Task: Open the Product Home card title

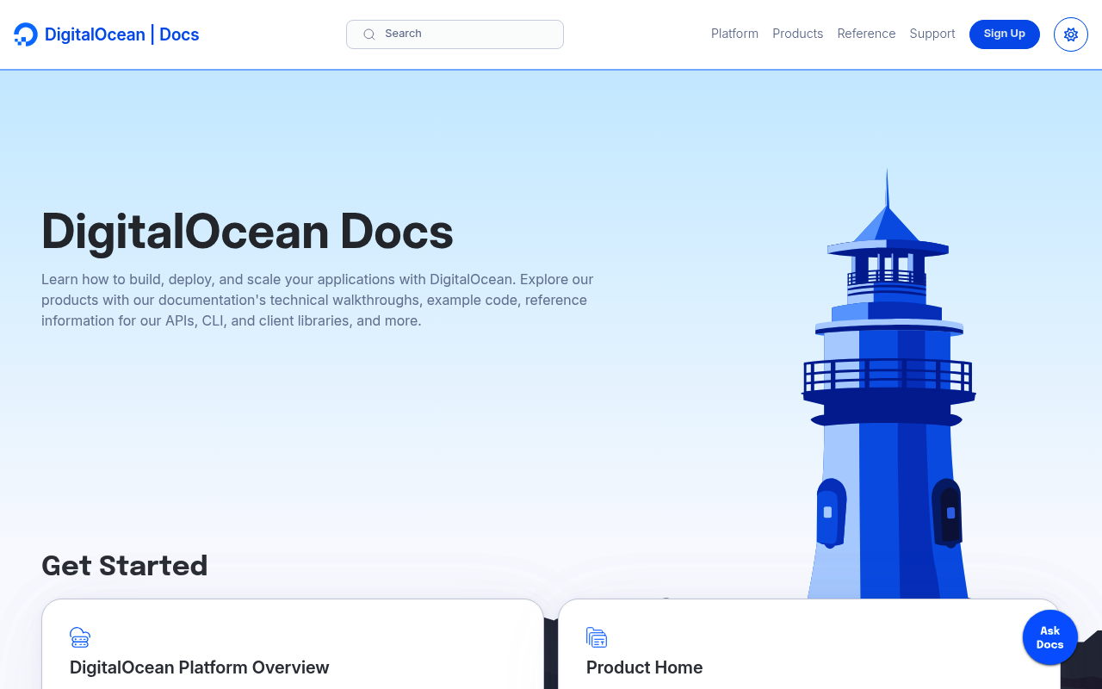Action: pyautogui.click(x=644, y=667)
